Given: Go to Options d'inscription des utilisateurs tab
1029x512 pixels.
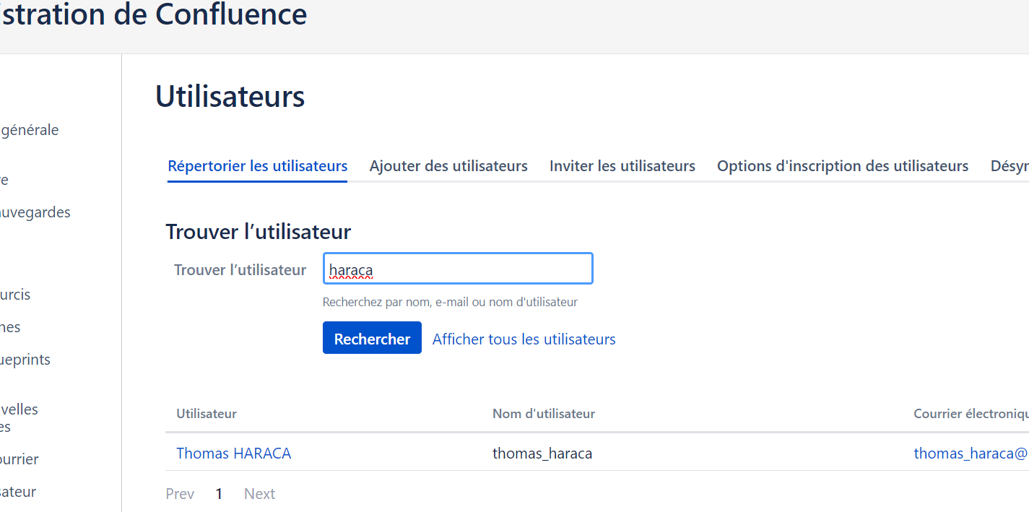Looking at the screenshot, I should click(843, 166).
